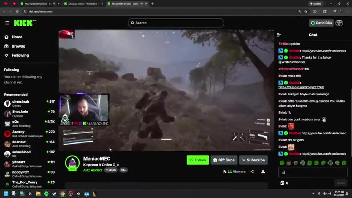Click the viewers count icon
352x198 pixels.
[x=225, y=172]
